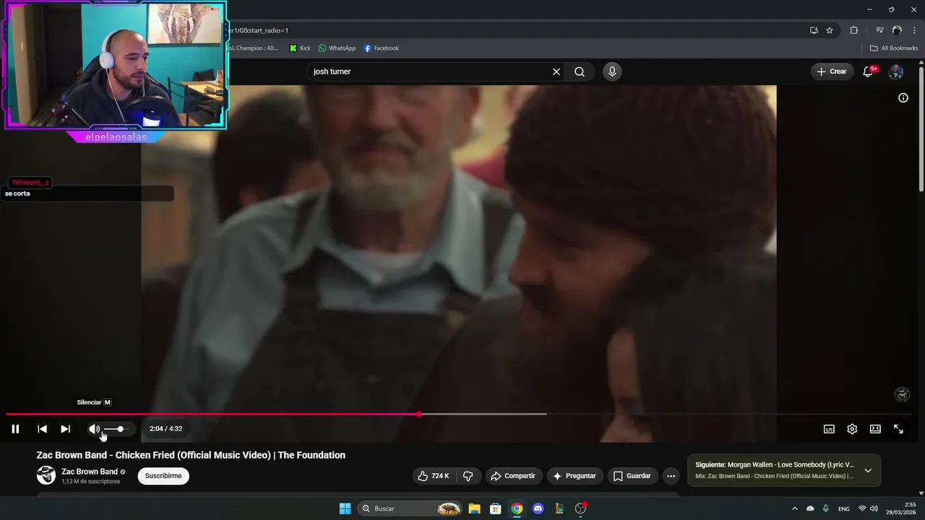Click the YouTube search magnifier button
Viewport: 925px width, 520px height.
coord(580,71)
